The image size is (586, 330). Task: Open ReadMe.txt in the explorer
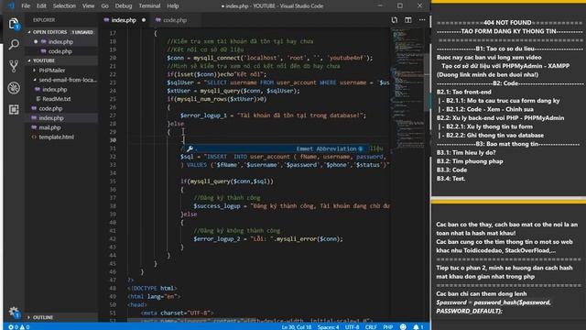(56, 99)
